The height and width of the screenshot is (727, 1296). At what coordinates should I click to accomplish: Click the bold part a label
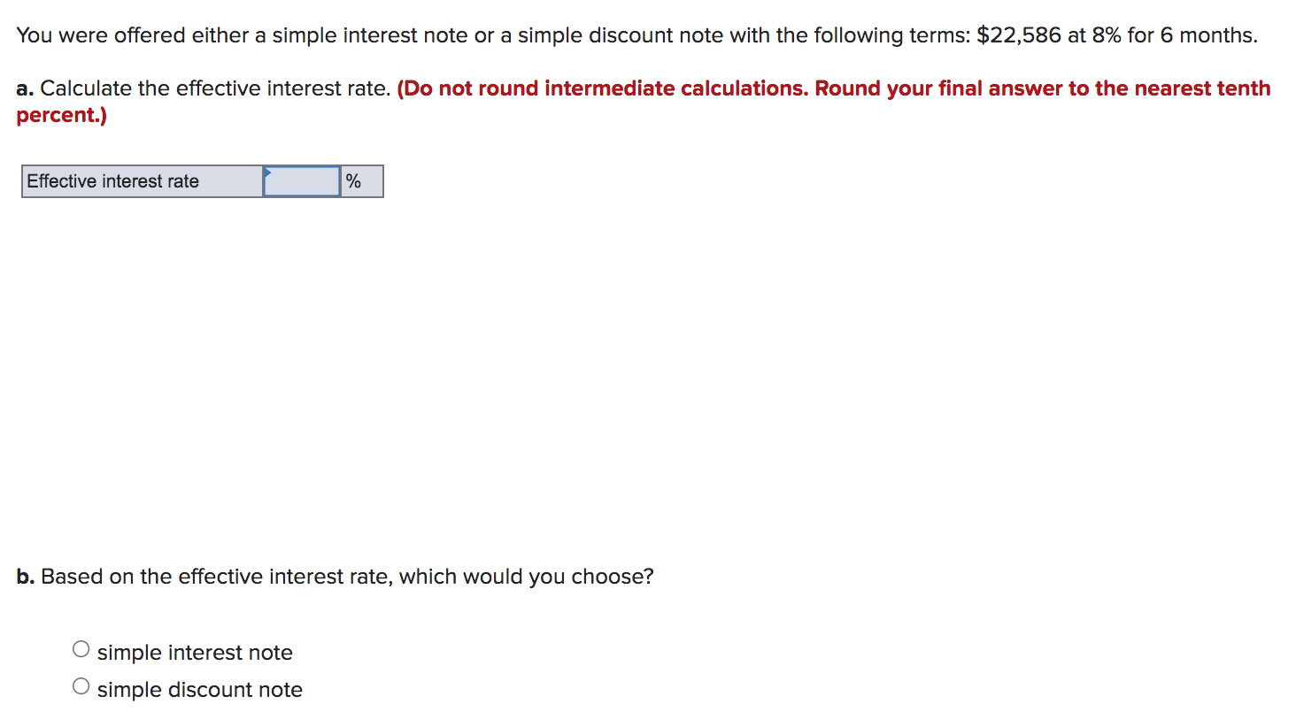(24, 88)
